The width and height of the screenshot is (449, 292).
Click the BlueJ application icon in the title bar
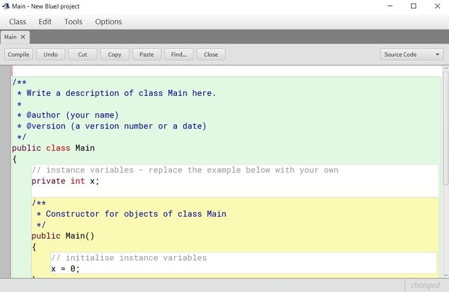click(6, 6)
